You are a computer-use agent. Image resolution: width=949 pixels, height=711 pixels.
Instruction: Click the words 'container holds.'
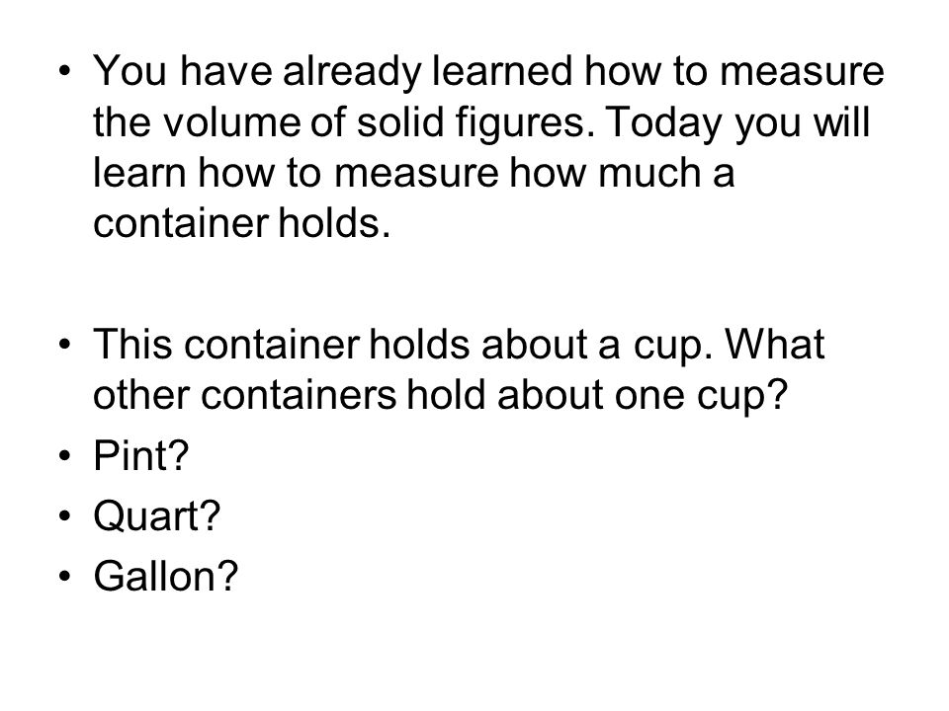click(x=242, y=222)
